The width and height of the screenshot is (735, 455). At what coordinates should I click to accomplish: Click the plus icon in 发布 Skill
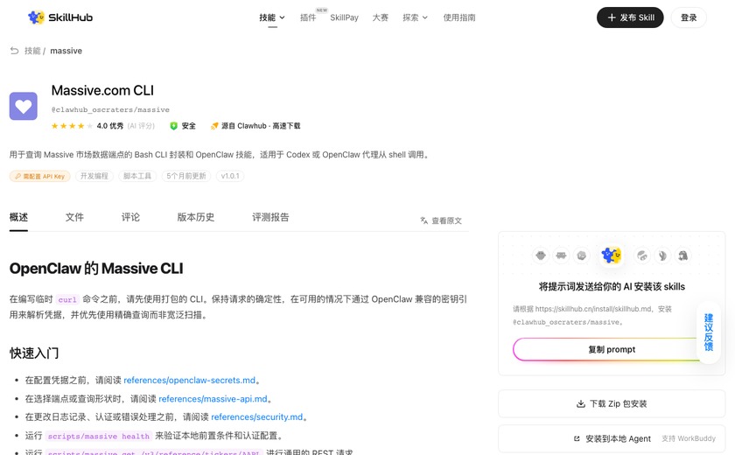click(612, 17)
